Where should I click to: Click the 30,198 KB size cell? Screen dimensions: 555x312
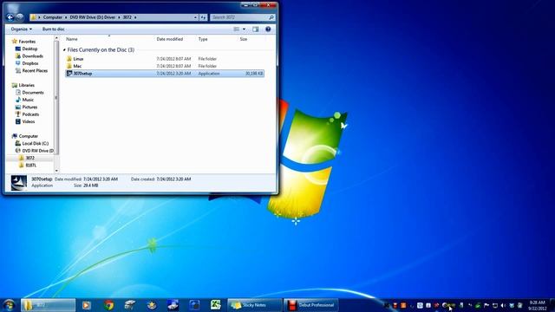tap(254, 74)
